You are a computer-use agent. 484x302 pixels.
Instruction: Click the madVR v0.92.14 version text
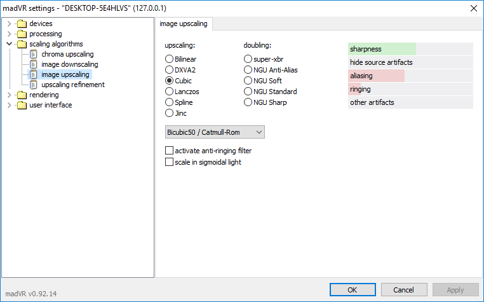pos(31,294)
